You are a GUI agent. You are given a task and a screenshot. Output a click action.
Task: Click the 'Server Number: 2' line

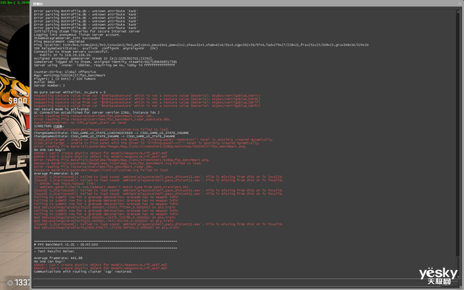point(49,85)
